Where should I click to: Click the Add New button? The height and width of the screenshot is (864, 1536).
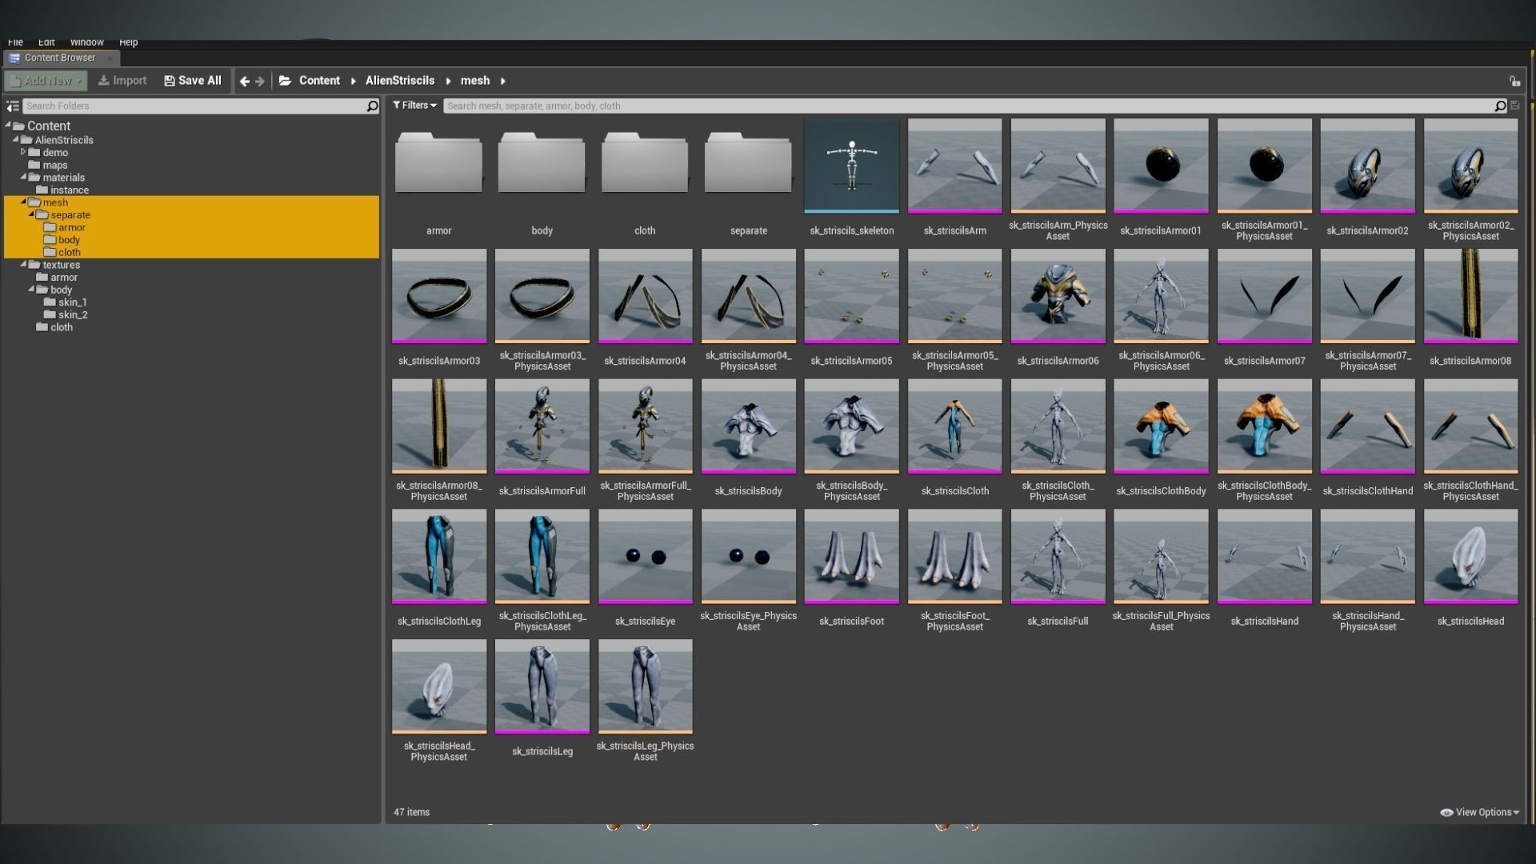(x=46, y=81)
